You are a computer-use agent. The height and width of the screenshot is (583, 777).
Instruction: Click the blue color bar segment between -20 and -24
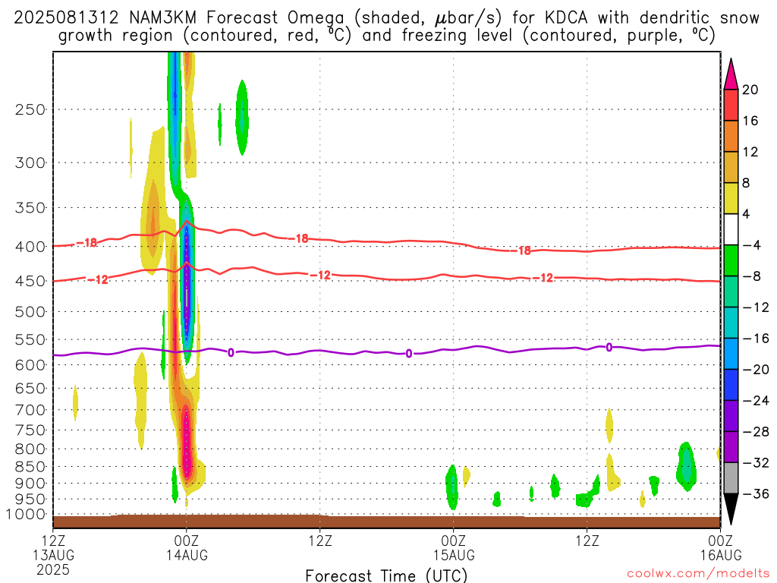point(731,385)
